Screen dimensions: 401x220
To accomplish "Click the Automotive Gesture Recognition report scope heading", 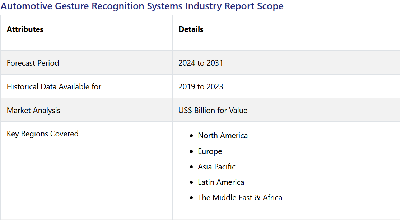I will pos(142,6).
